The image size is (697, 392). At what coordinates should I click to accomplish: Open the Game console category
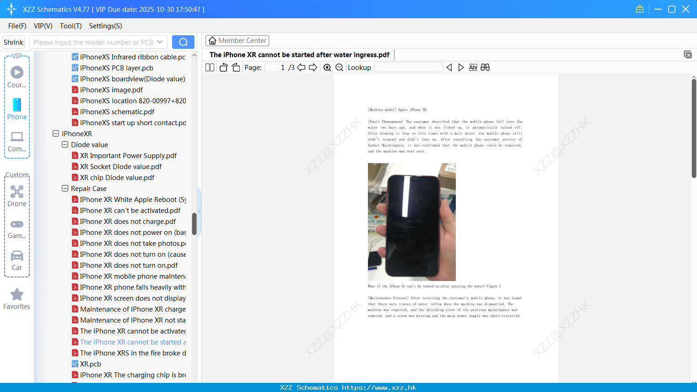coord(17,229)
